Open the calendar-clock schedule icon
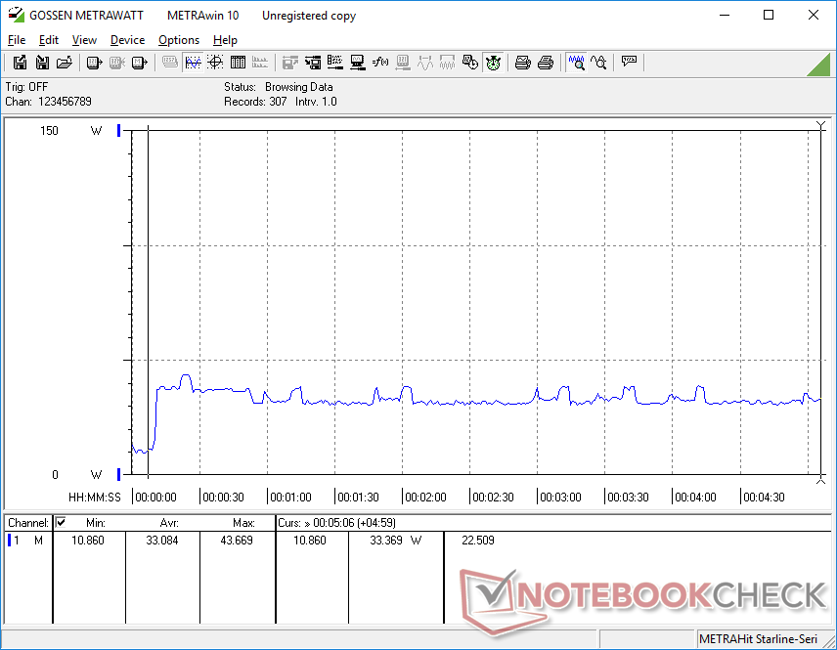 tap(469, 63)
